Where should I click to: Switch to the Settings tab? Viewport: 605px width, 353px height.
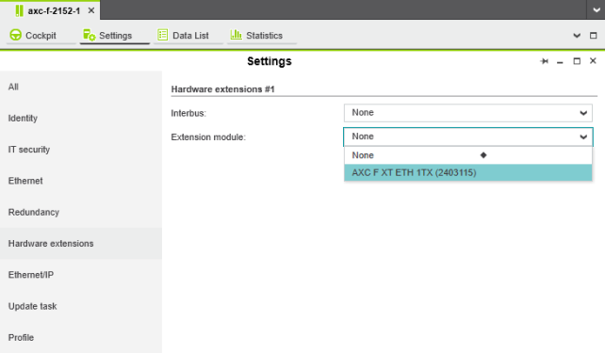click(x=115, y=36)
